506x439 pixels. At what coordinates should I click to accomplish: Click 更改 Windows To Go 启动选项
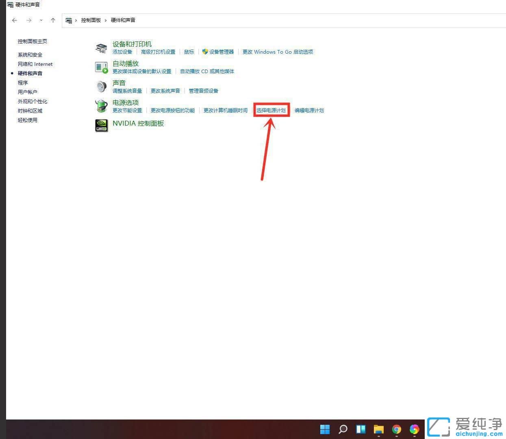278,52
